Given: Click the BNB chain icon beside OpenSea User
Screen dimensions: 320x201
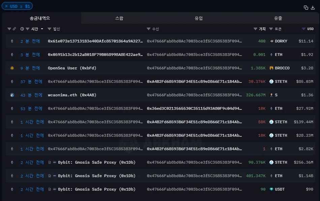Looking at the screenshot, I should [12, 68].
